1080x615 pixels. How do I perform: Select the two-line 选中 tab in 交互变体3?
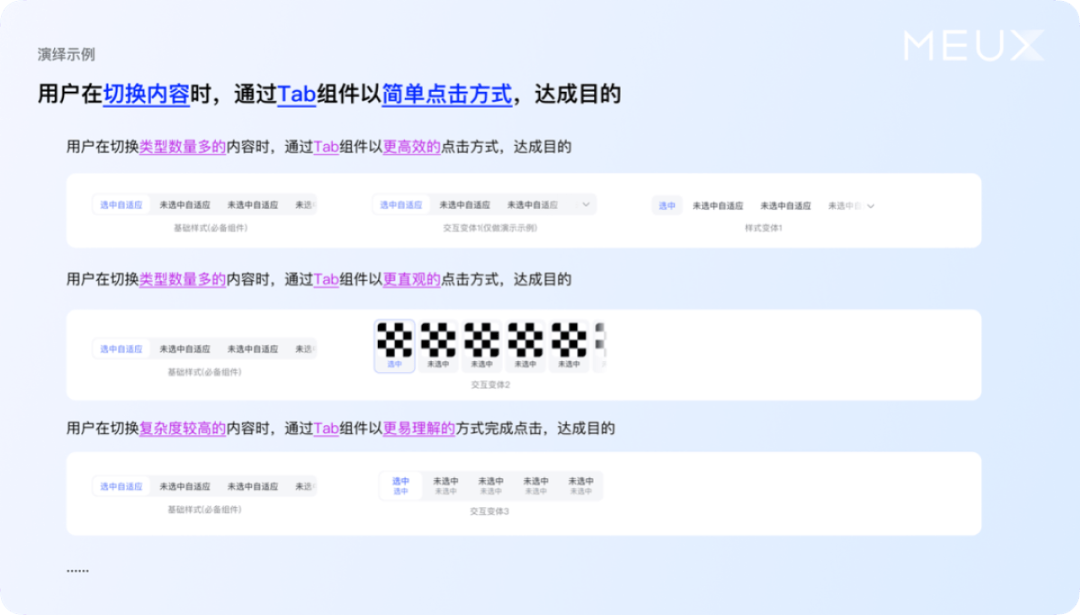[400, 486]
